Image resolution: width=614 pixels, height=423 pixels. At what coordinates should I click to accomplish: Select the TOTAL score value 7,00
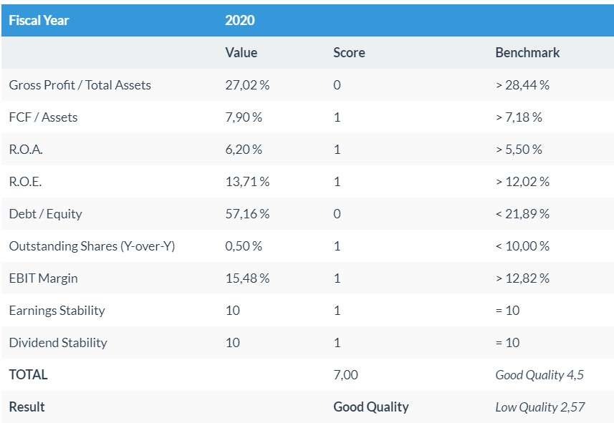point(345,375)
